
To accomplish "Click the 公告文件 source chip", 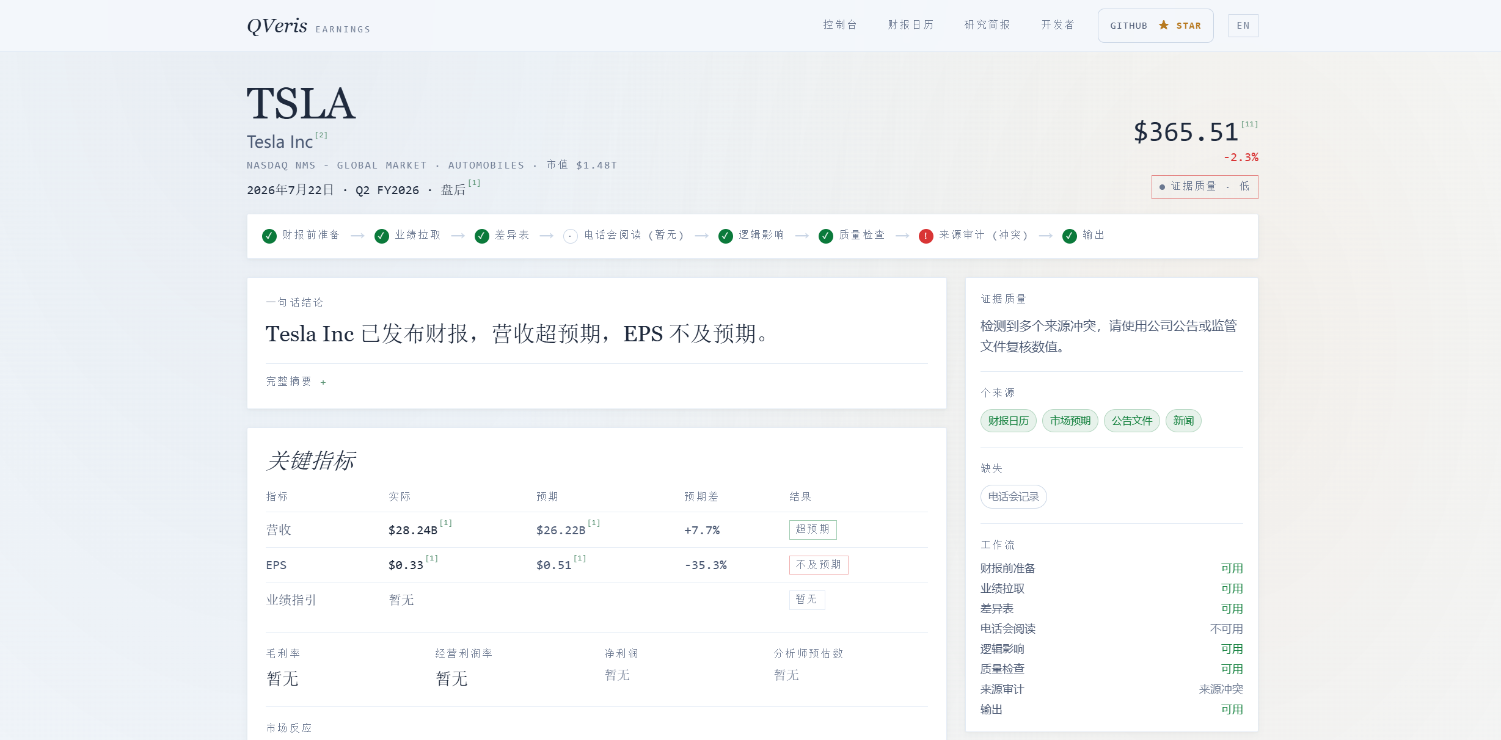I will (1132, 421).
